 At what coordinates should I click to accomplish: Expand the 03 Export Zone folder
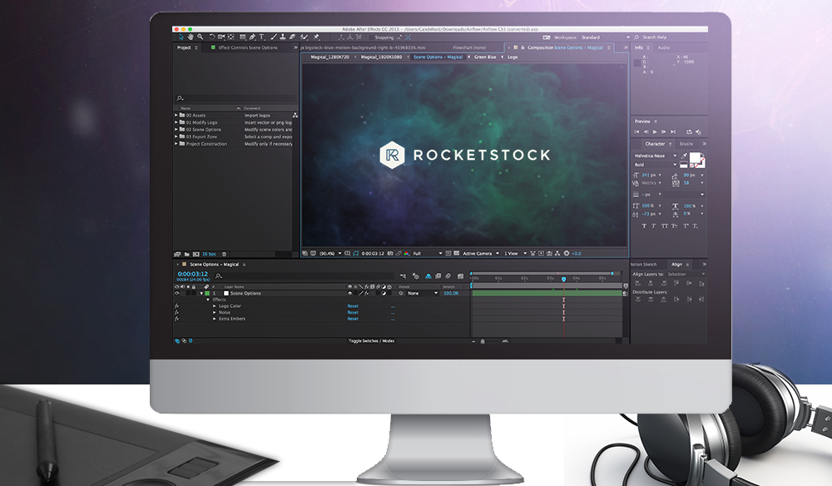pyautogui.click(x=176, y=136)
